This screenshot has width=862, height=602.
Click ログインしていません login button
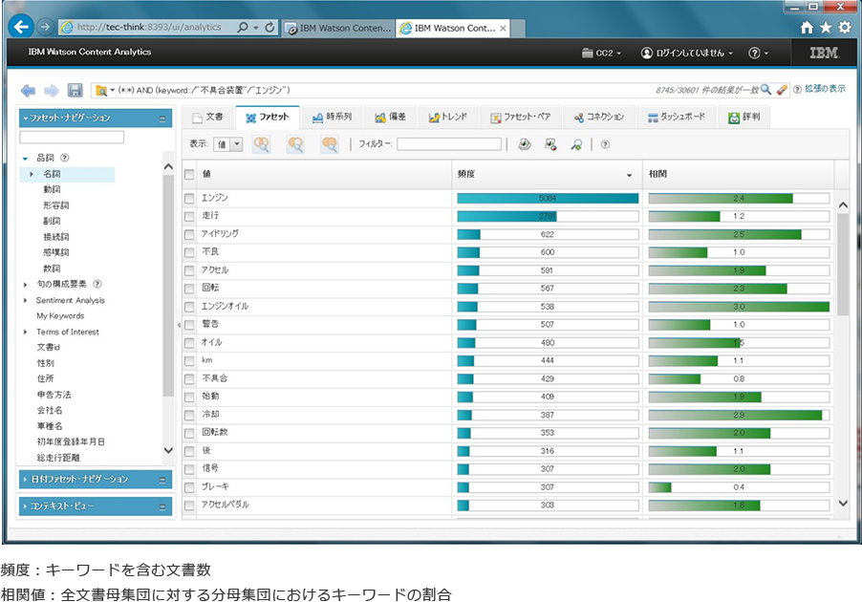coord(688,53)
